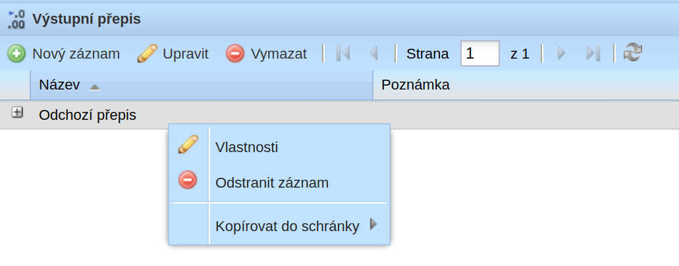
Task: Go to next page arrow icon
Action: (562, 54)
